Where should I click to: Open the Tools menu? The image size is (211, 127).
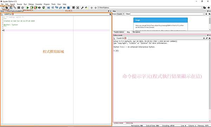point(53,4)
